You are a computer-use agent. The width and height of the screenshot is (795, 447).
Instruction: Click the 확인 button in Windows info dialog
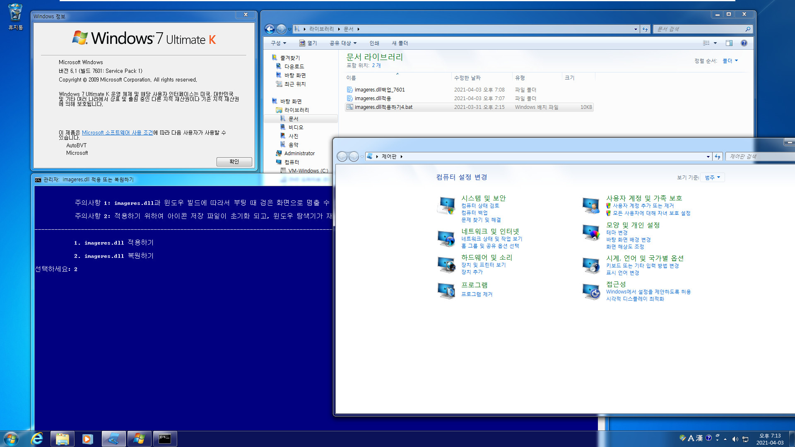pyautogui.click(x=234, y=161)
